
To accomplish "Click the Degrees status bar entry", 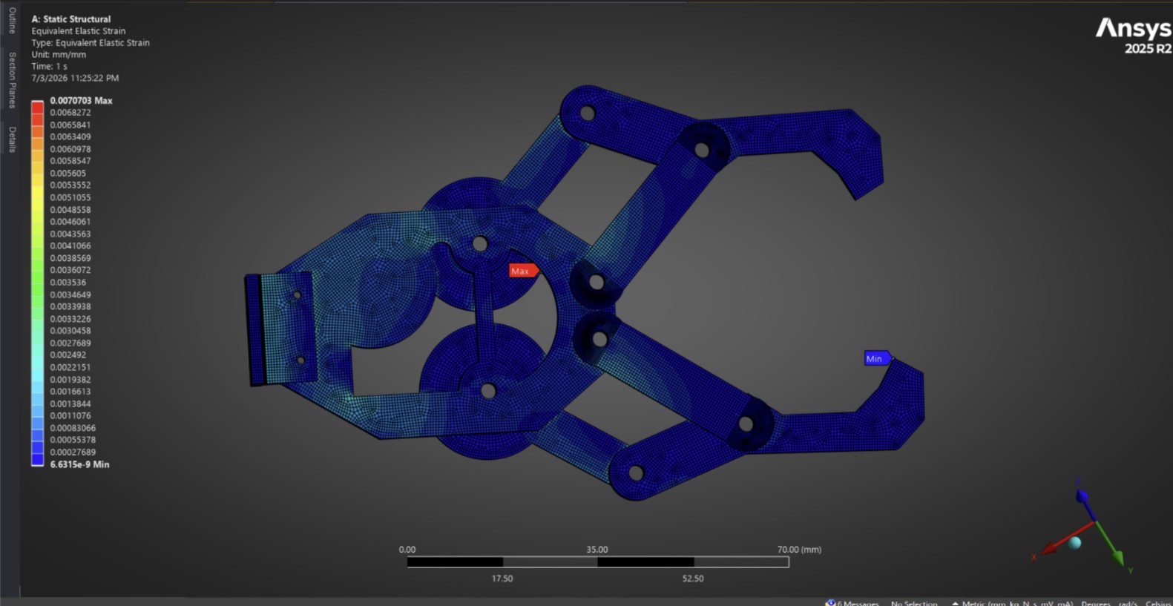I will (1096, 602).
